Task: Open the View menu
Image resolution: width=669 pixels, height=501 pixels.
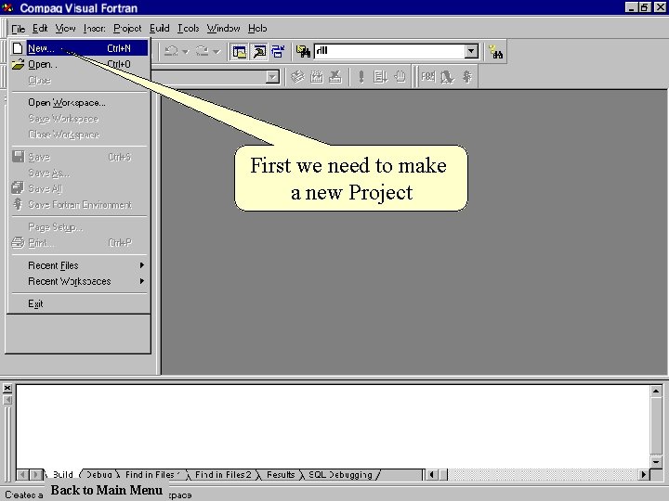Action: (65, 29)
